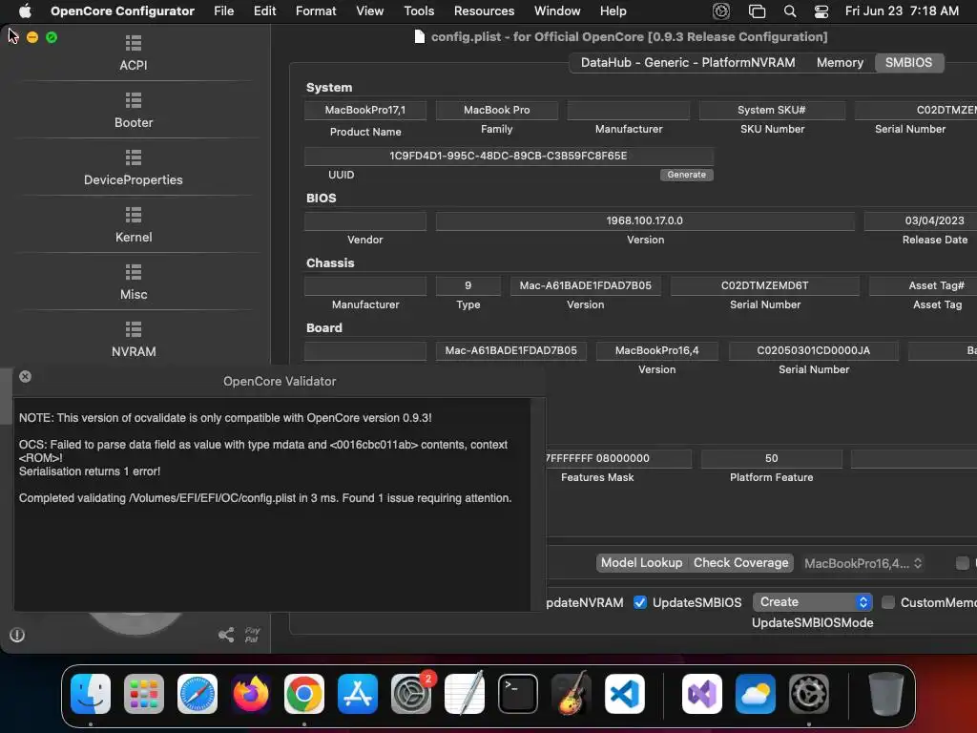Click the Product Name field MacBookPro17,1
977x733 pixels.
365,111
